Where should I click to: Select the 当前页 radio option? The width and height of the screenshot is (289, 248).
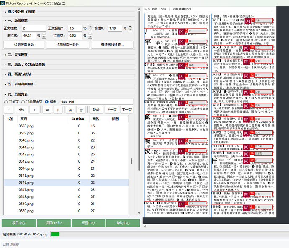[6, 102]
